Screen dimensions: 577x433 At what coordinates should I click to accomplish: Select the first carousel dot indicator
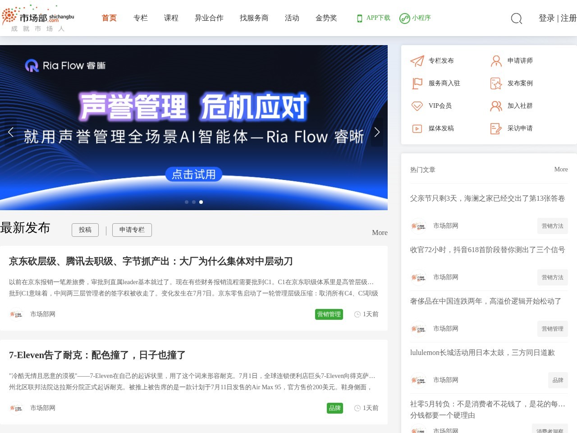point(187,202)
